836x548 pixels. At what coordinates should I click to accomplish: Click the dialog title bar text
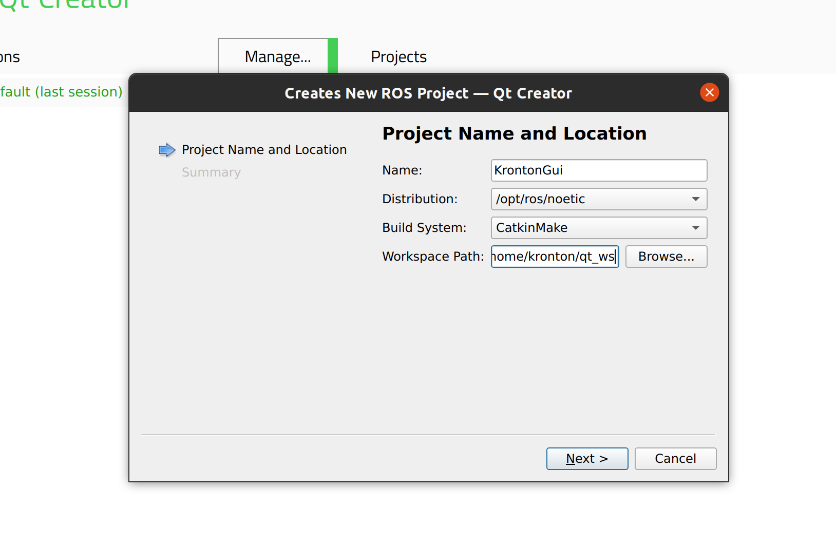pos(428,93)
